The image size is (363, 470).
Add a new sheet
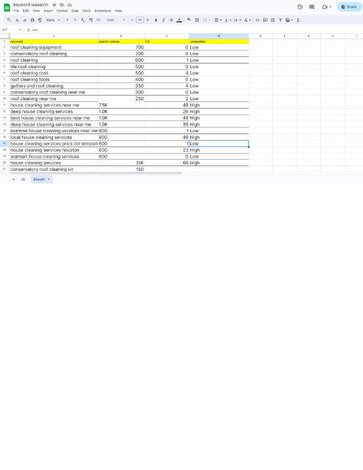(x=14, y=179)
